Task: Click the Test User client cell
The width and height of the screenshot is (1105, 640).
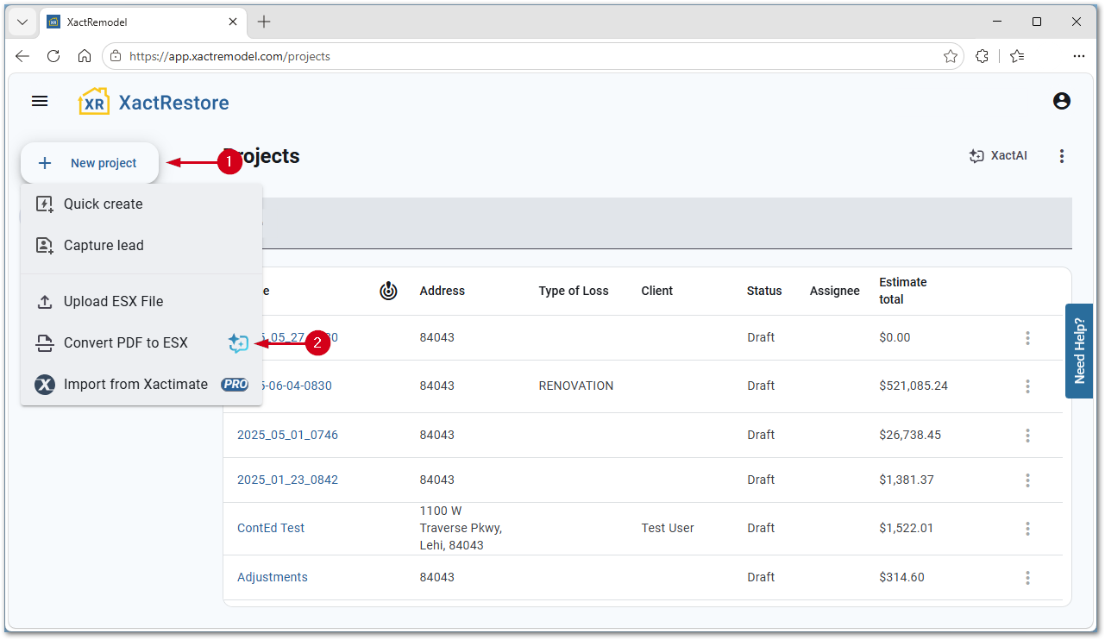Action: [668, 529]
